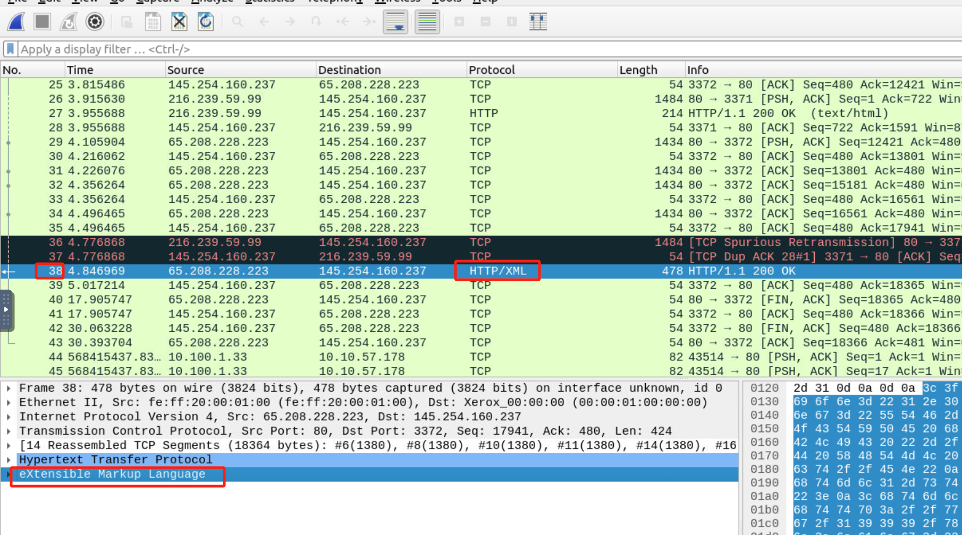Toggle packet list colorization
This screenshot has height=535, width=962.
coord(427,22)
